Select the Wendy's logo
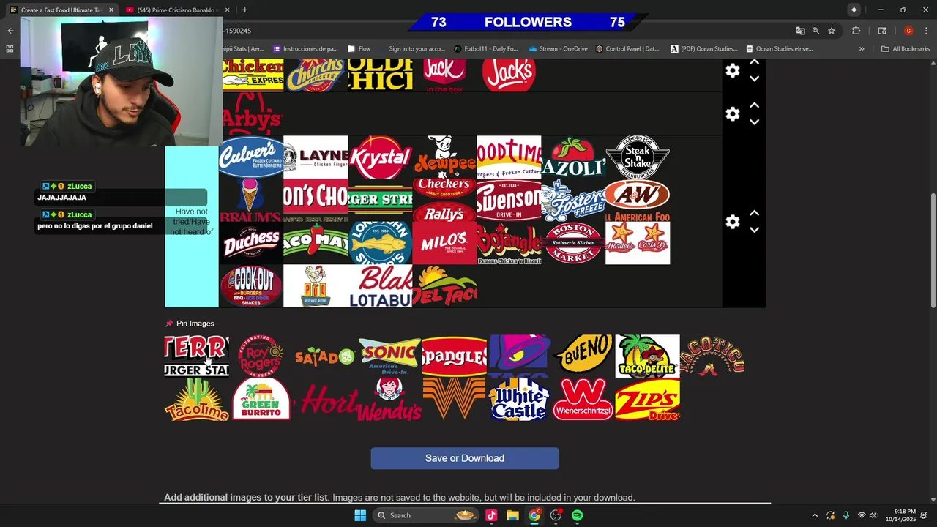Image resolution: width=937 pixels, height=527 pixels. (x=390, y=400)
